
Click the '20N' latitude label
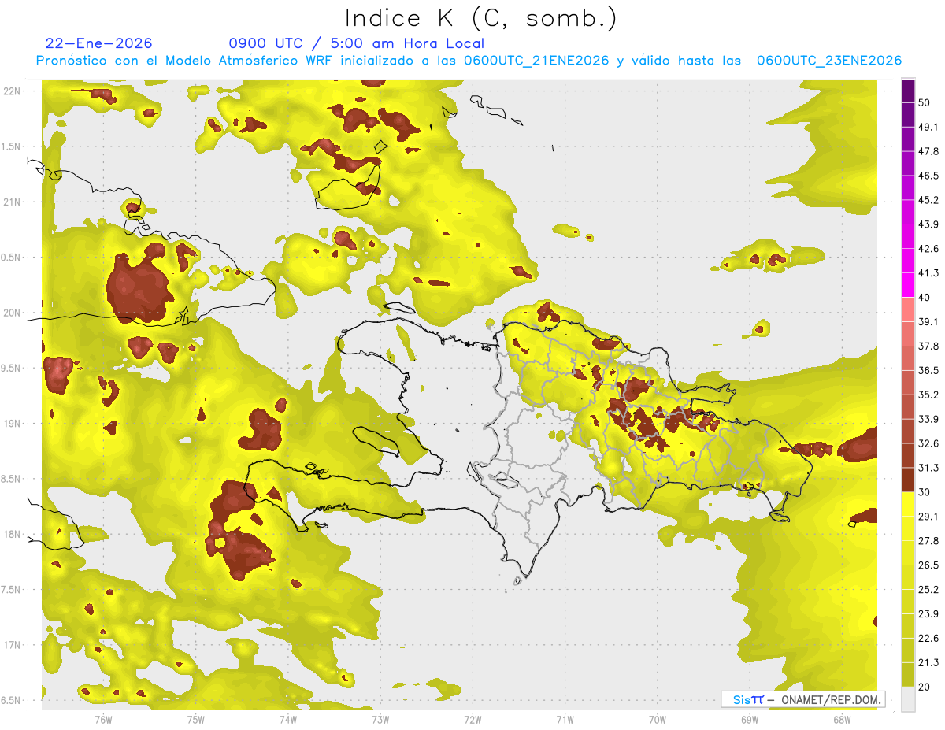click(11, 313)
